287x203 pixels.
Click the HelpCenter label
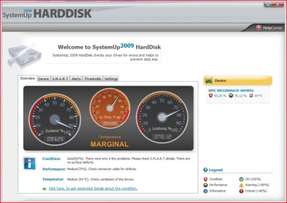coord(273,28)
